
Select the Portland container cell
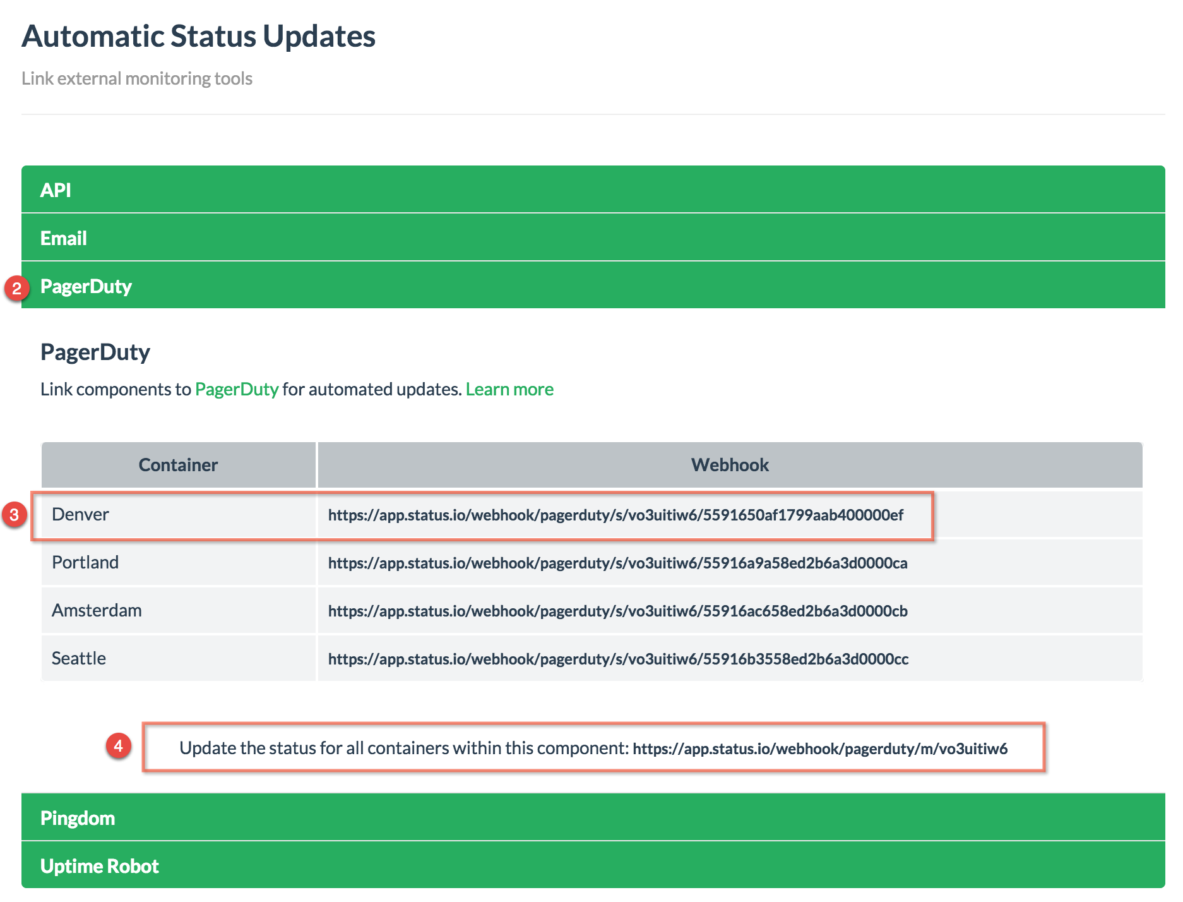pos(179,562)
